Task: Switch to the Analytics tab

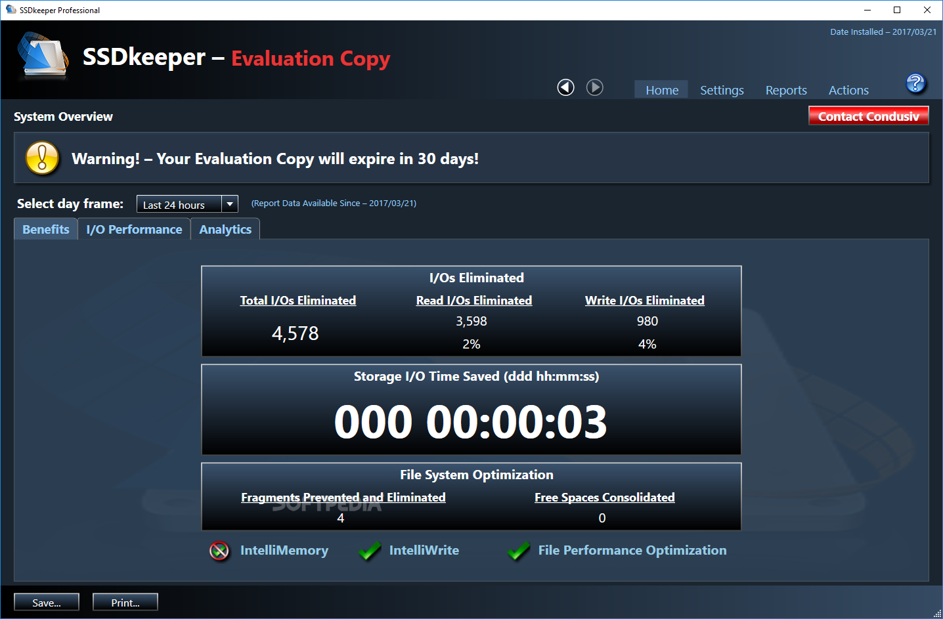Action: (x=225, y=229)
